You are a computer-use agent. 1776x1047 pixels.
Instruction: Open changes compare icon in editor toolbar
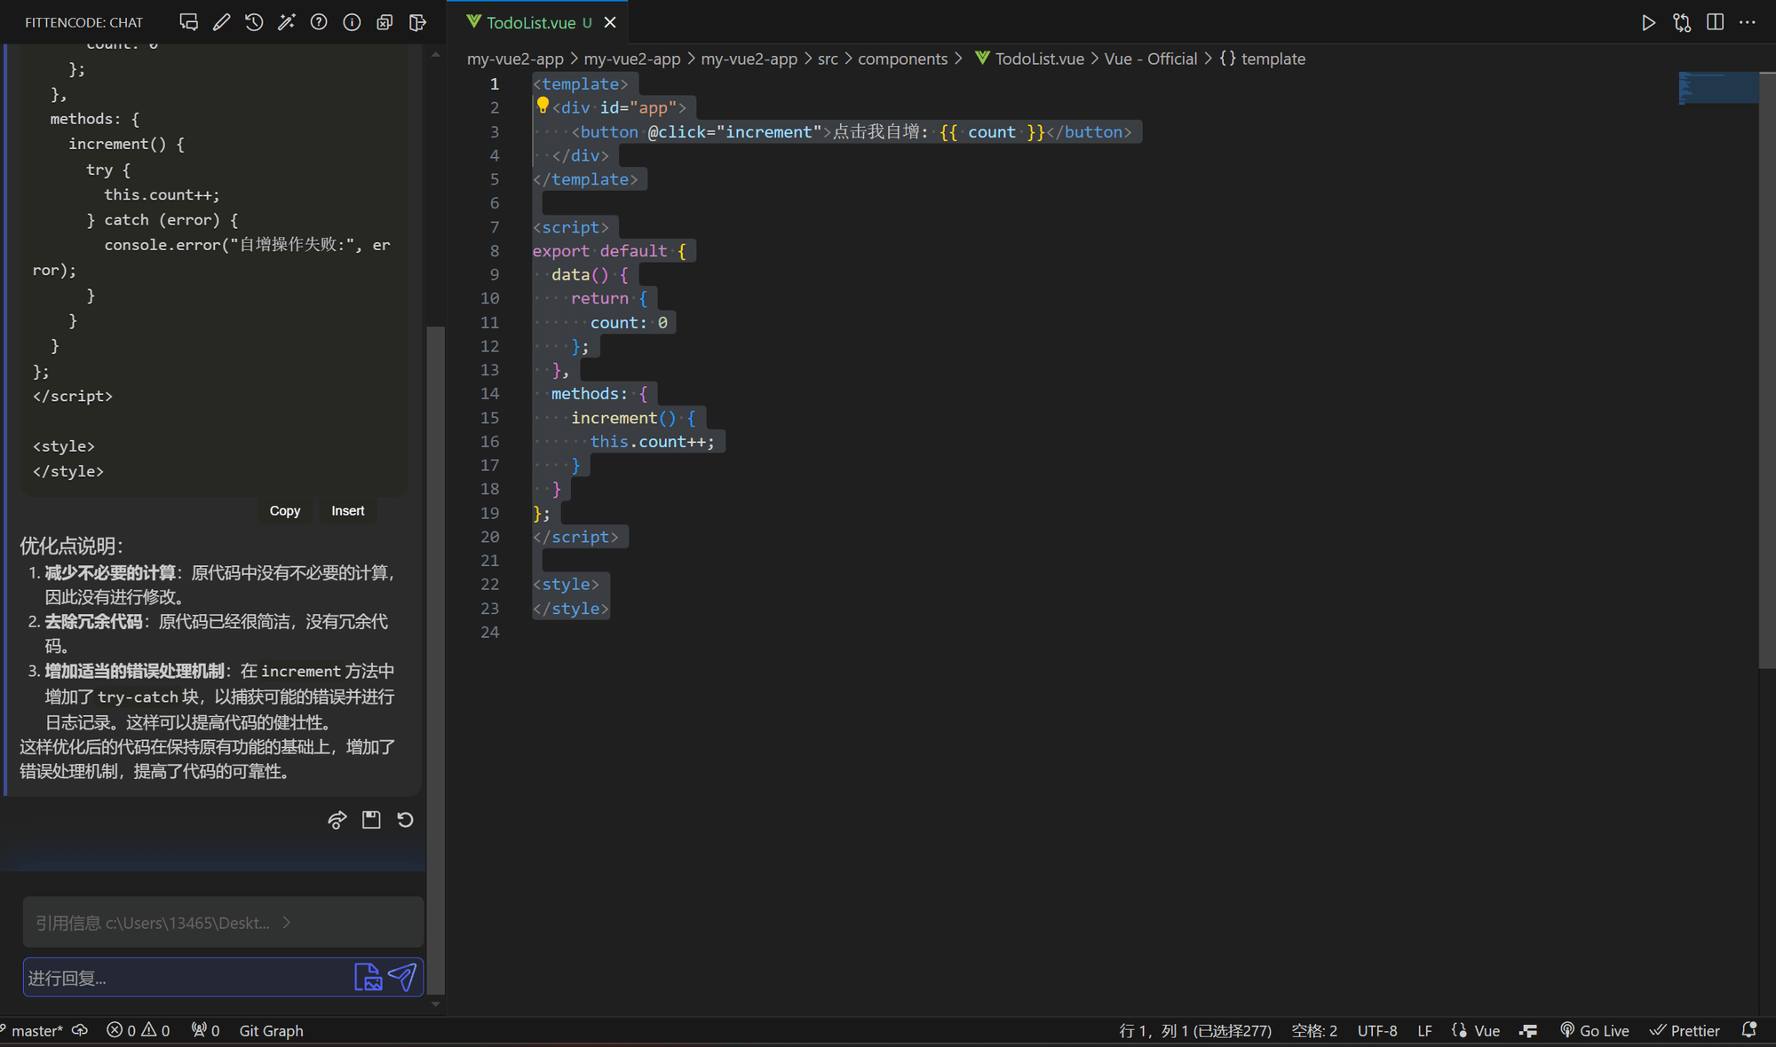[x=1682, y=22]
